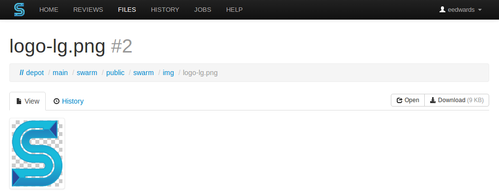Navigate to the main breadcrumb link
The image size is (499, 191).
click(x=60, y=73)
